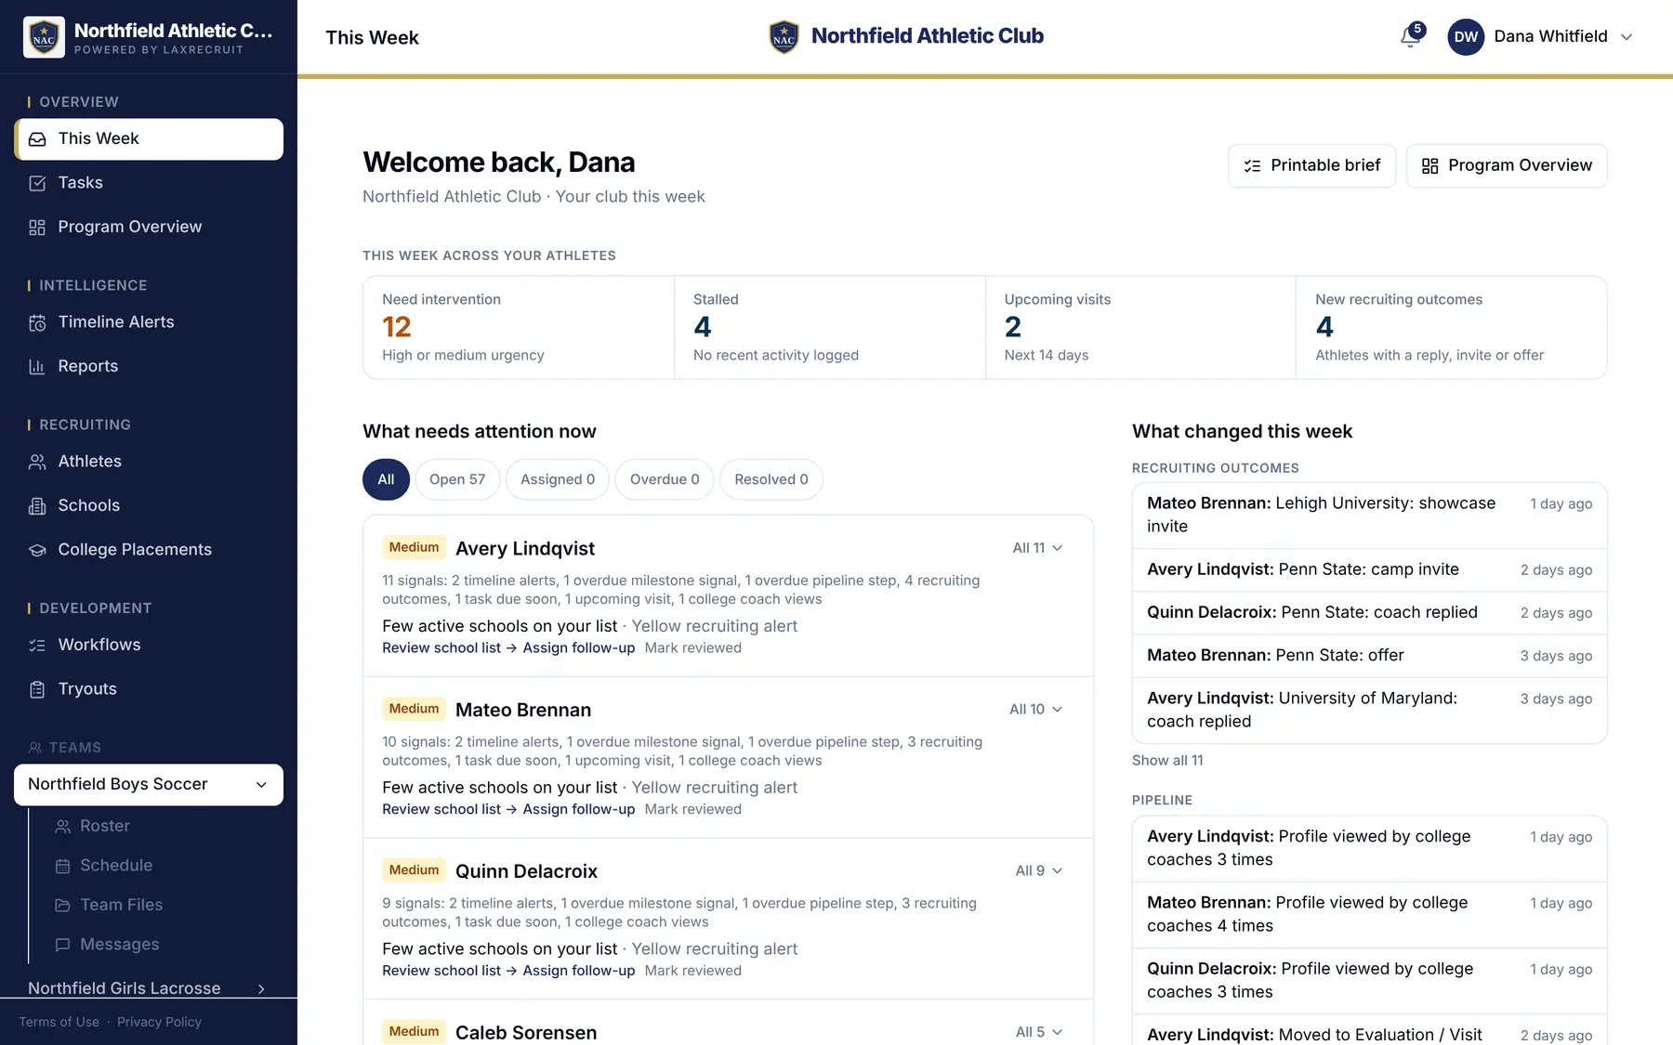1673x1045 pixels.
Task: Click the Workflows list icon
Action: tap(37, 645)
